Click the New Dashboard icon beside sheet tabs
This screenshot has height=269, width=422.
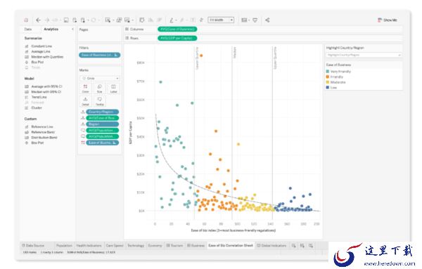(302, 246)
